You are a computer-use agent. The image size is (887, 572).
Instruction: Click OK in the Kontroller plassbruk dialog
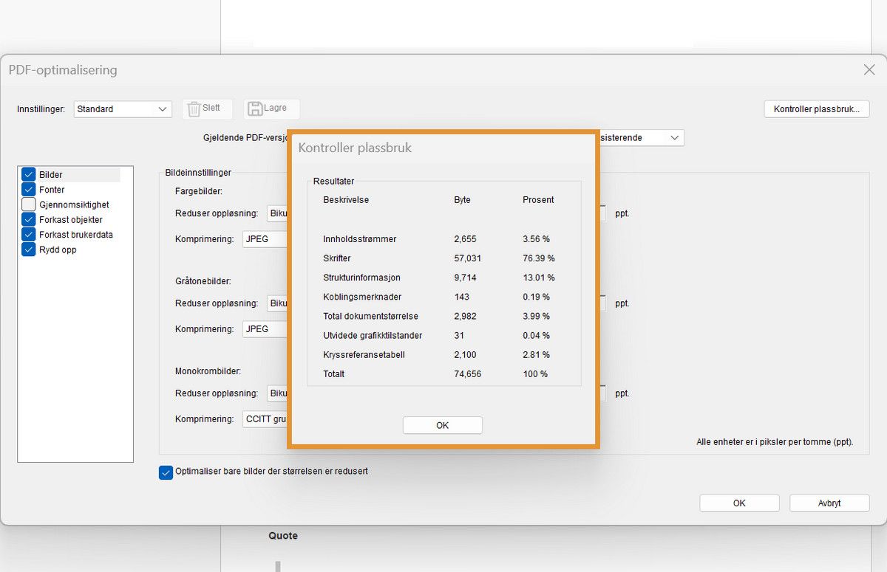point(442,425)
